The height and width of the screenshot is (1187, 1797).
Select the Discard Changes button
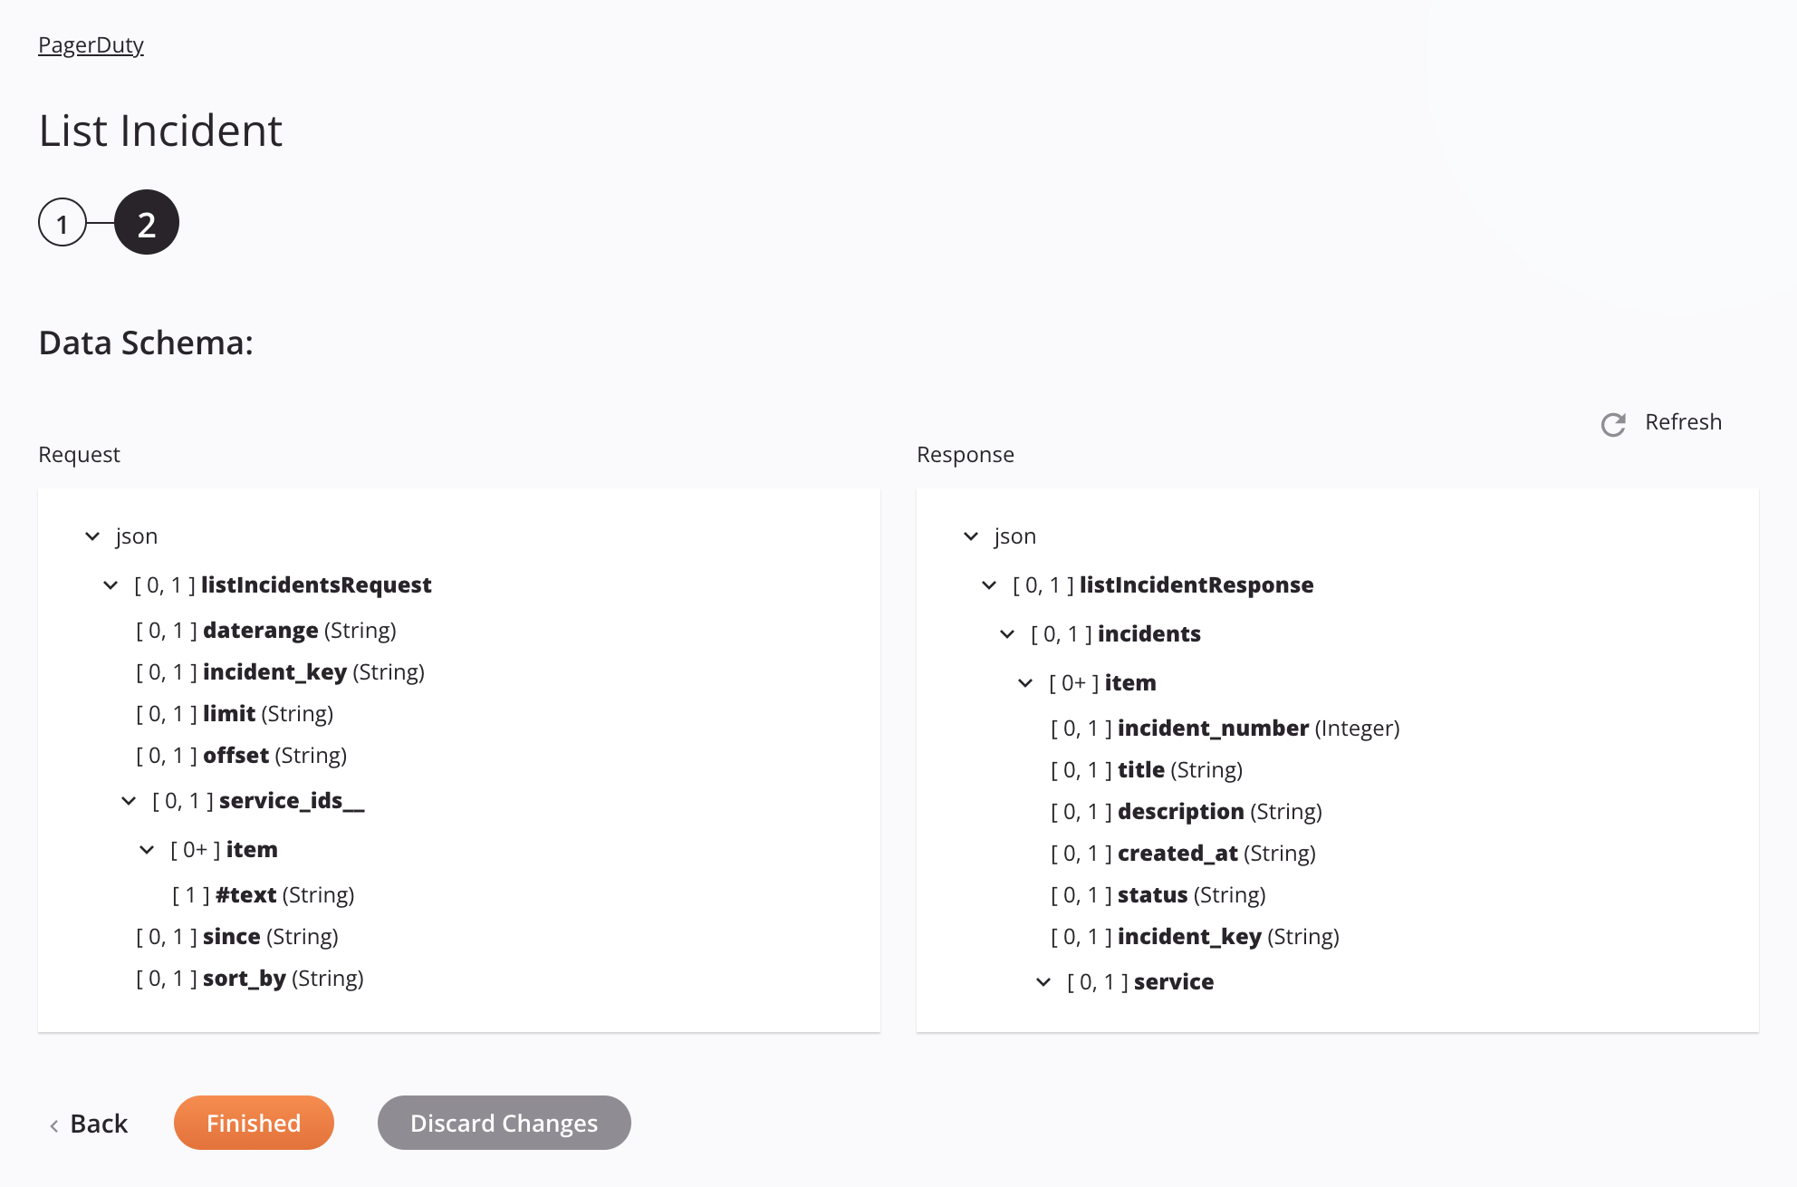(x=505, y=1122)
